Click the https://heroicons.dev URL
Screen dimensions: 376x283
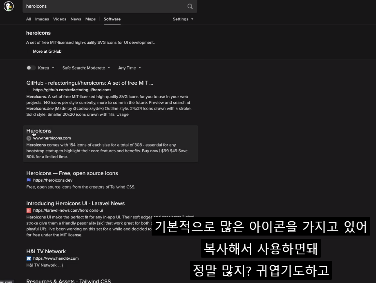[53, 180]
